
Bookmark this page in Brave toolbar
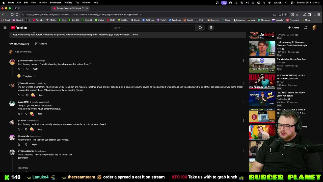[17, 15]
